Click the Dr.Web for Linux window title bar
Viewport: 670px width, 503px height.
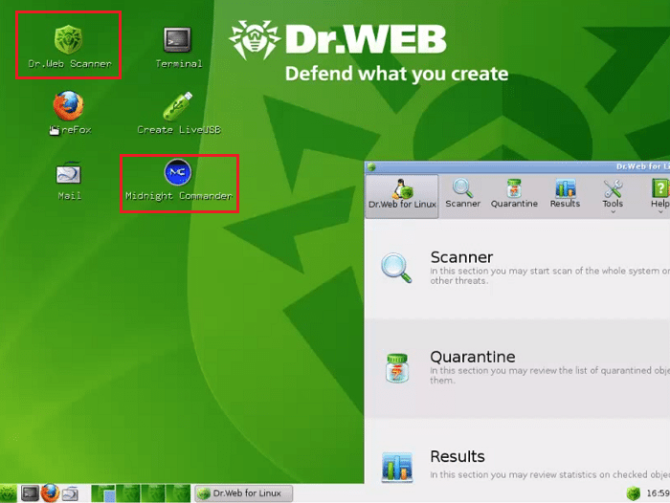point(517,166)
